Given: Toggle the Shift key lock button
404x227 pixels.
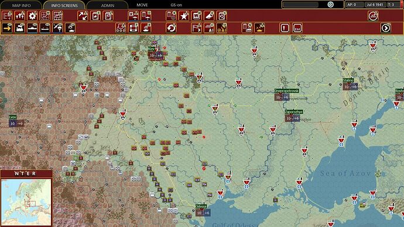Looking at the screenshot, I should coord(285,28).
